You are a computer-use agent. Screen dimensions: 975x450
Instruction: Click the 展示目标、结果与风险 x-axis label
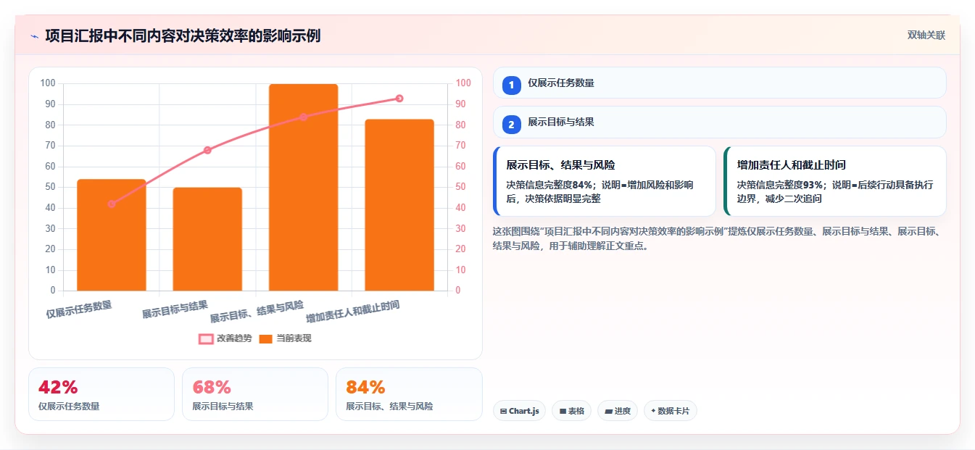coord(257,312)
